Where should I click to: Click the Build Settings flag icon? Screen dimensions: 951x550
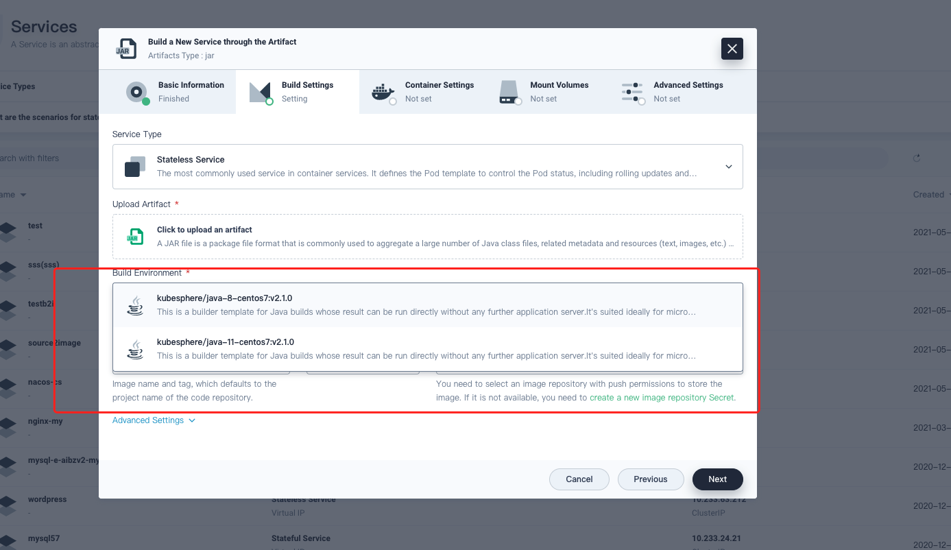point(261,91)
